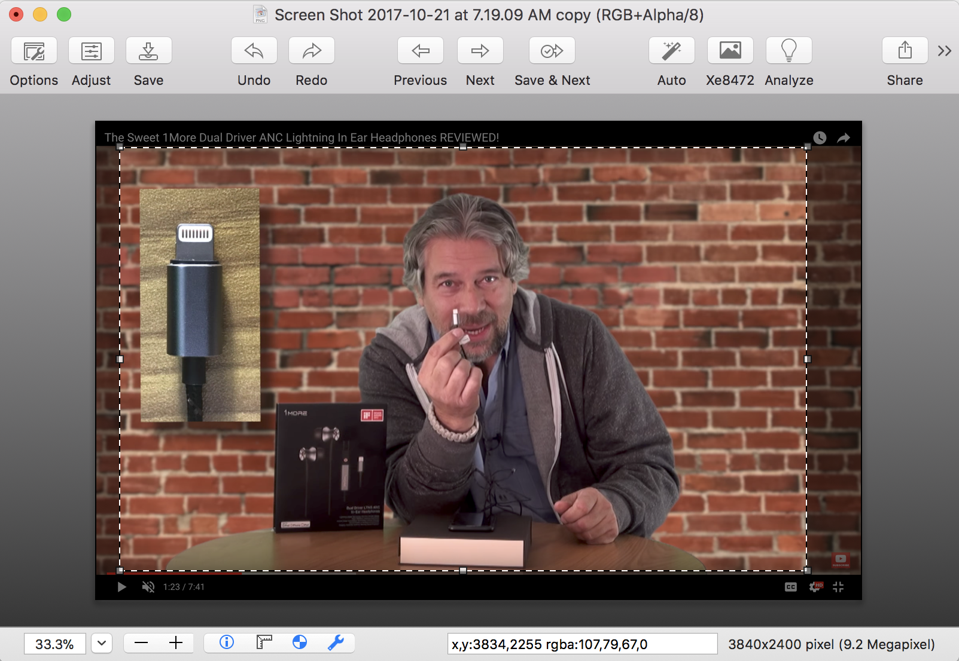
Task: Redo the last edit
Action: point(312,51)
